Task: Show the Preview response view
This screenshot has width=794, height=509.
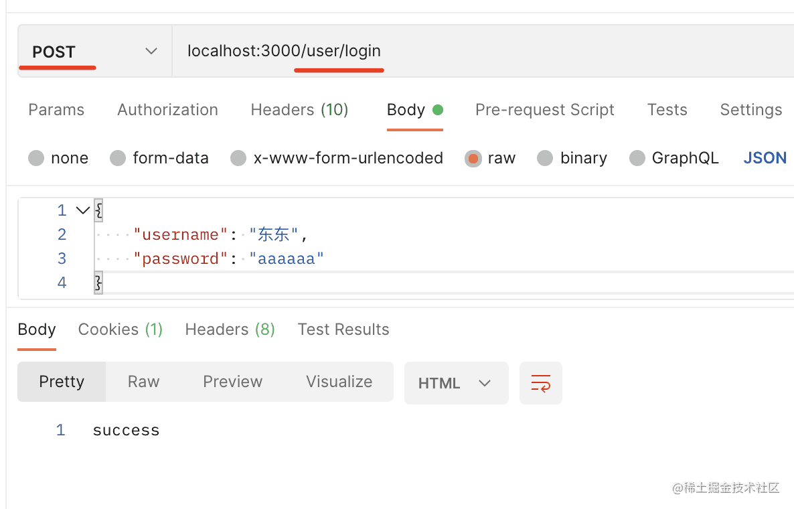Action: point(232,382)
